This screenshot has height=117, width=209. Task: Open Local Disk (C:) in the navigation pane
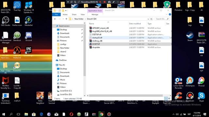[x=66, y=91]
